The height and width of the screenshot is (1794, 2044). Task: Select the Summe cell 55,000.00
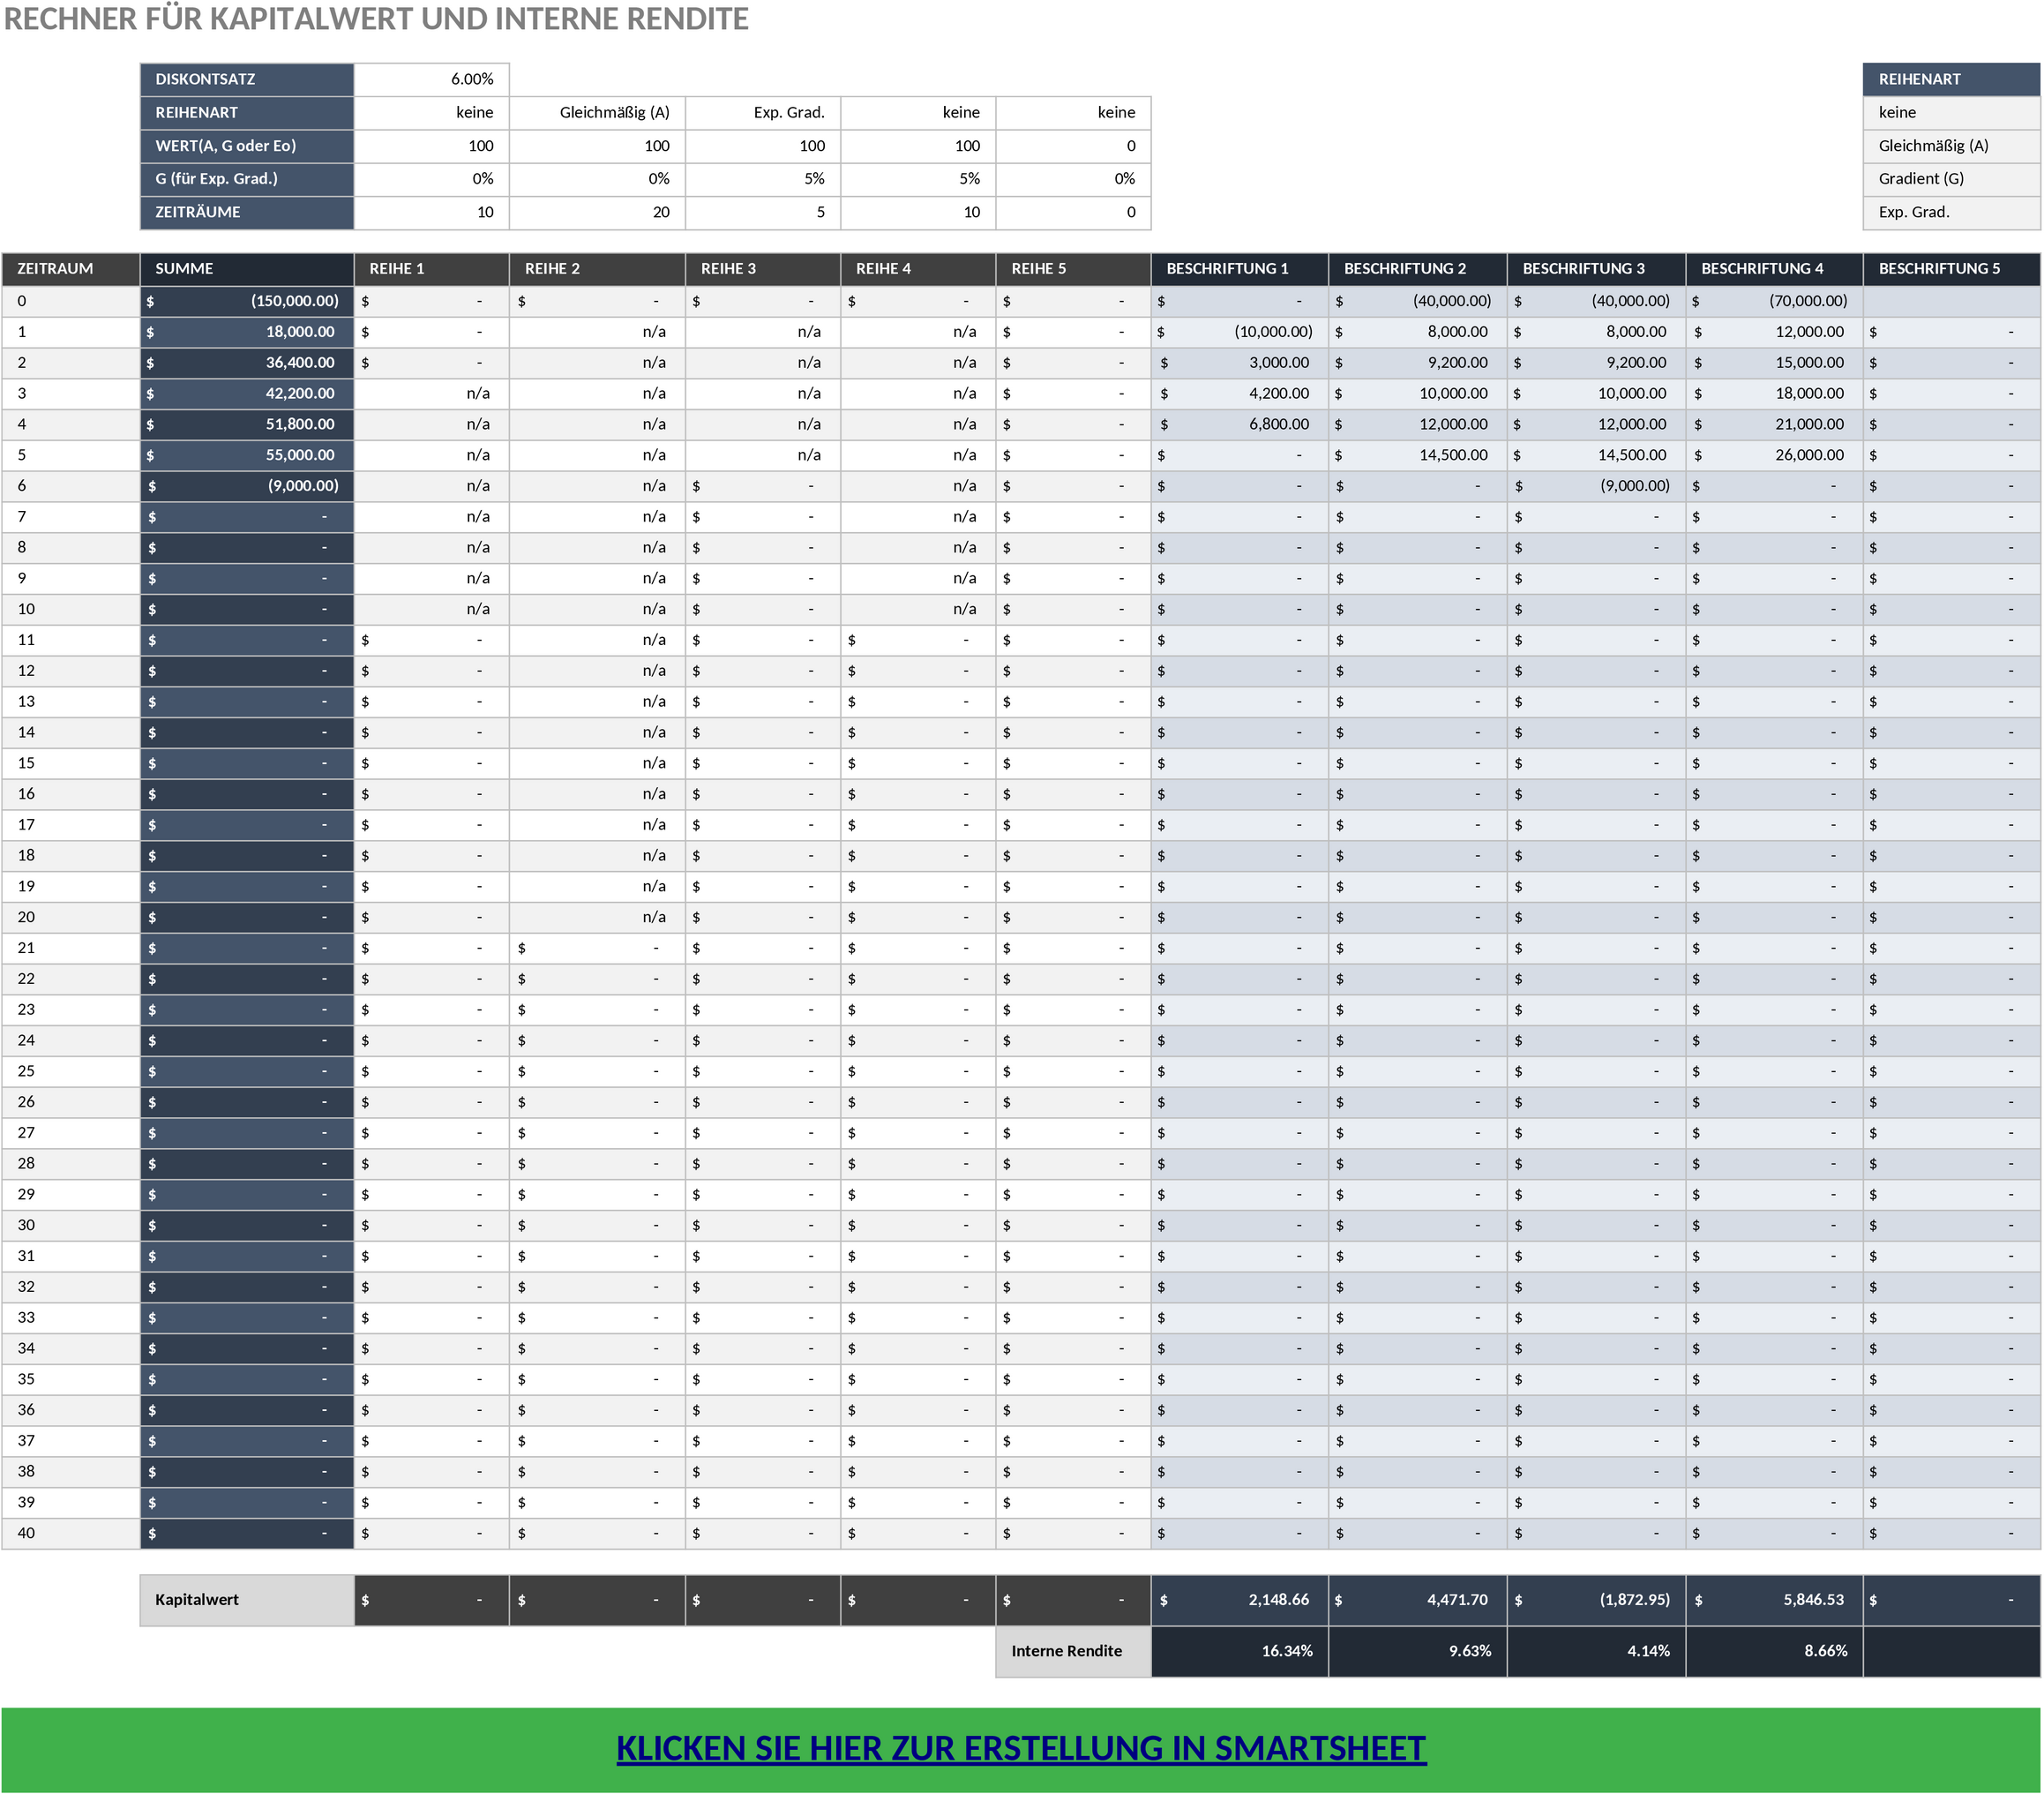pos(247,455)
